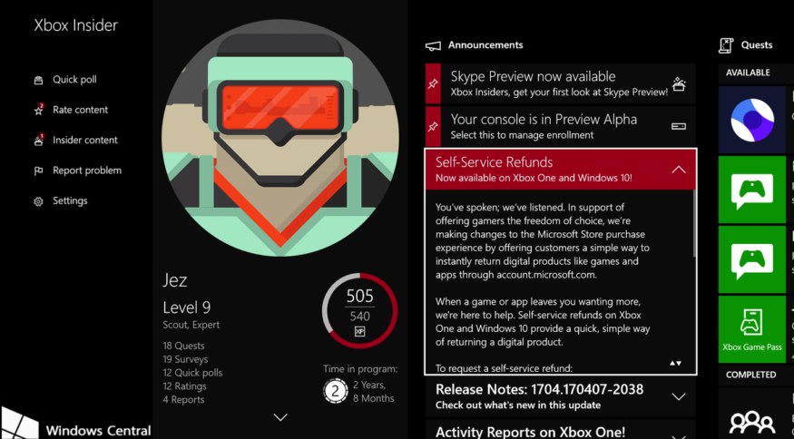Click the 505 of 540 XP ring
Screen dimensions: 794x439
pyautogui.click(x=359, y=310)
